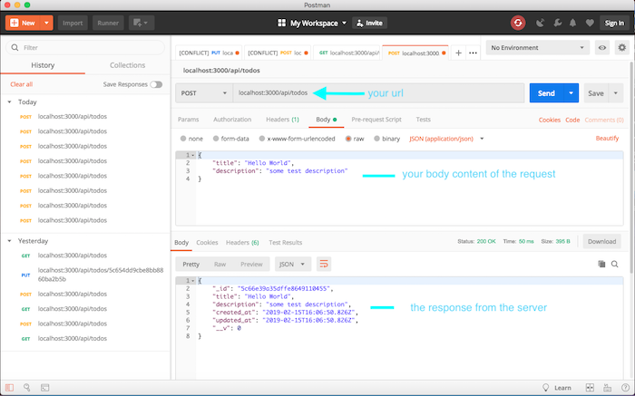
Task: Search the response with magnifier icon
Action: 615,264
